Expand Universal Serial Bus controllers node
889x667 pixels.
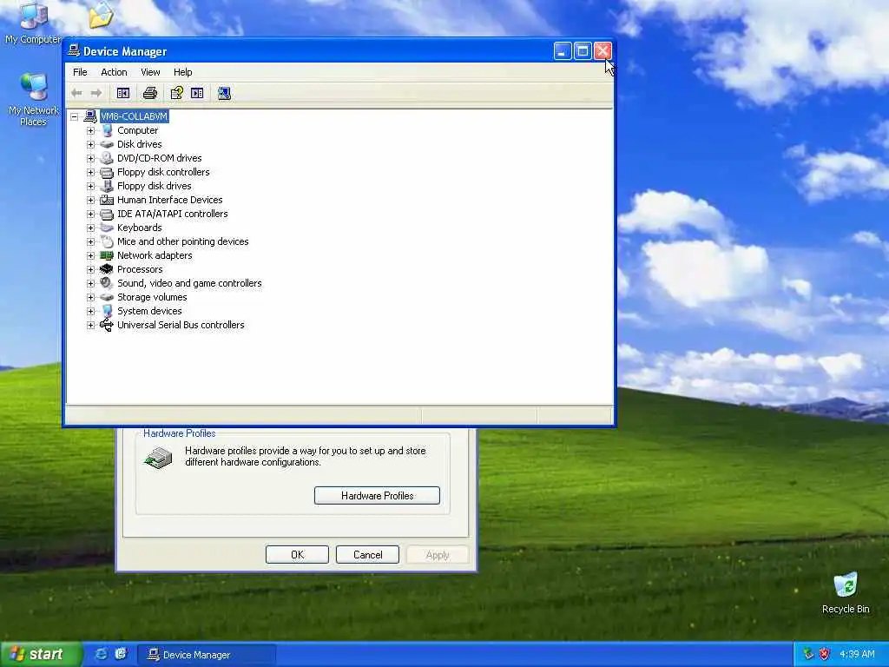[90, 325]
